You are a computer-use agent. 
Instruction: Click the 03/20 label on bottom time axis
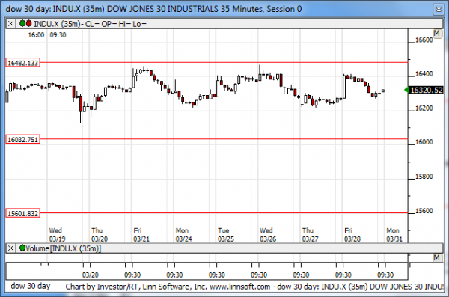91,275
